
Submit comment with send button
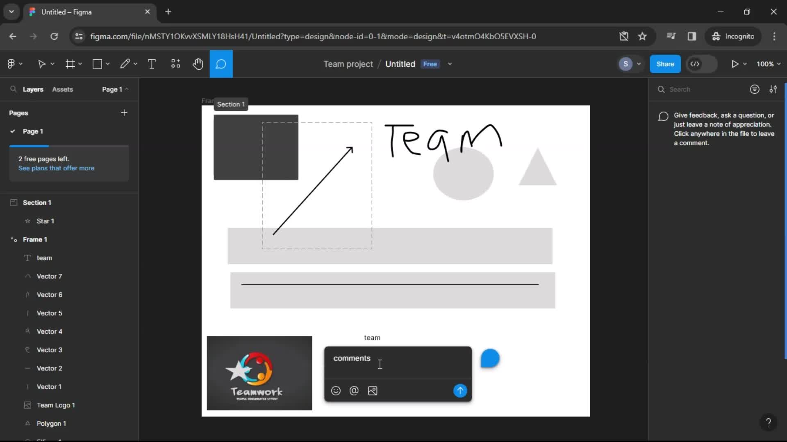pyautogui.click(x=461, y=391)
